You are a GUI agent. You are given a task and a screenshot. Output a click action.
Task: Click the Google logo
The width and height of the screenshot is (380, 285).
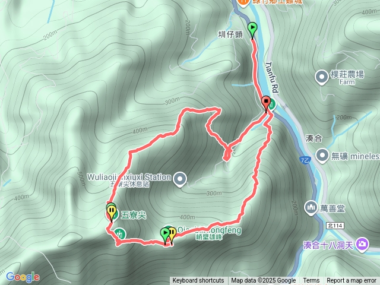23,277
